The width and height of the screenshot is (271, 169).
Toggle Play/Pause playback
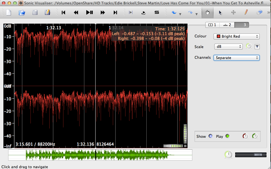pyautogui.click(x=89, y=13)
